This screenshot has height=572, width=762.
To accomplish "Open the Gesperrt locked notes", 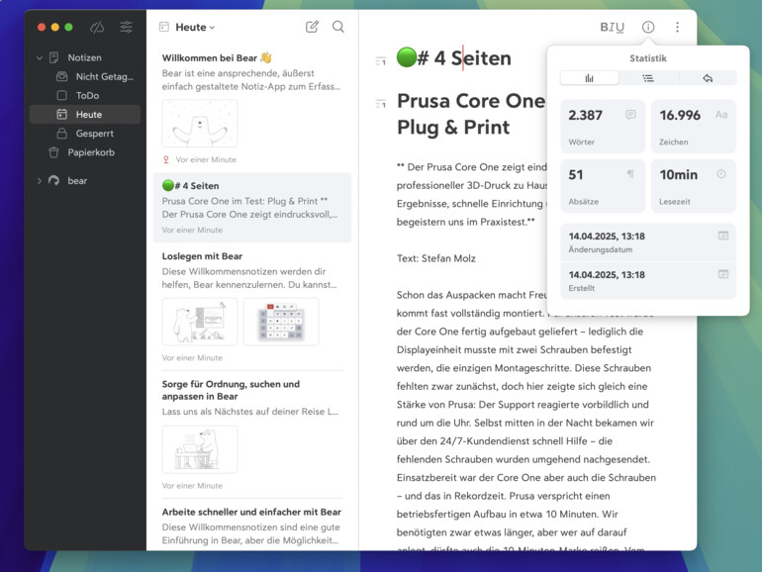I will (85, 134).
